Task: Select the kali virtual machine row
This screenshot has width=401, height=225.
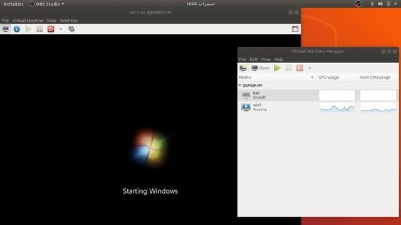Action: [318, 95]
